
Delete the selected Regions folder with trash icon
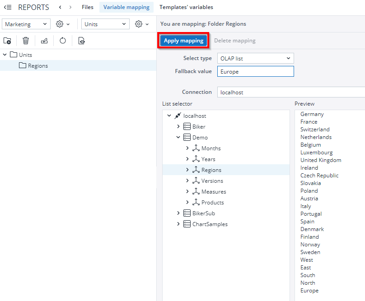point(26,41)
